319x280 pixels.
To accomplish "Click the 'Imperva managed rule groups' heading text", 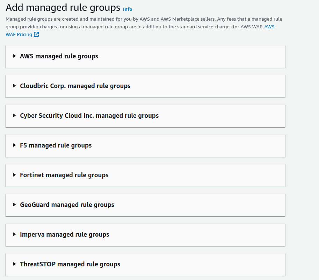I will [65, 235].
